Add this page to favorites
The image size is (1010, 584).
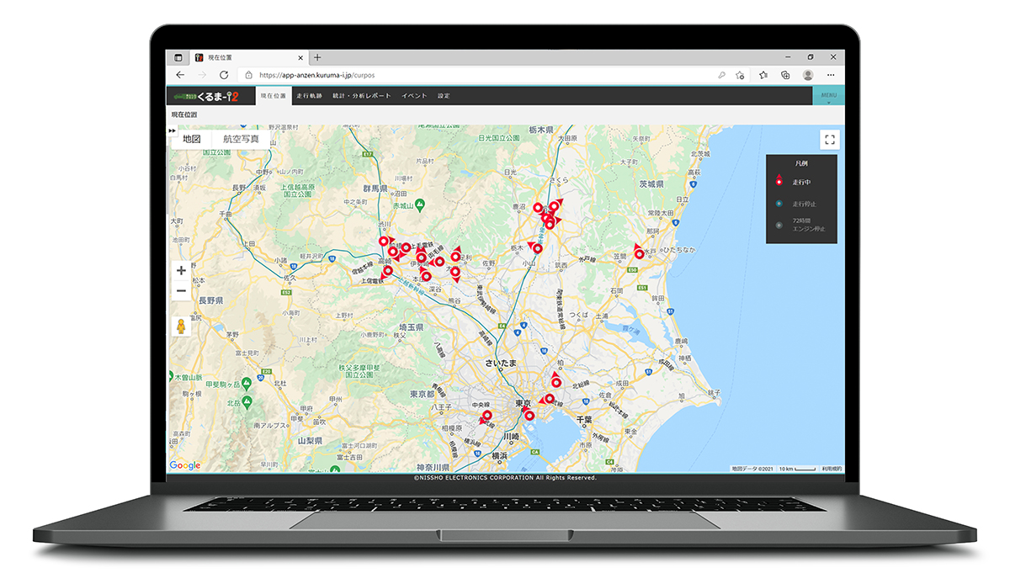click(740, 75)
